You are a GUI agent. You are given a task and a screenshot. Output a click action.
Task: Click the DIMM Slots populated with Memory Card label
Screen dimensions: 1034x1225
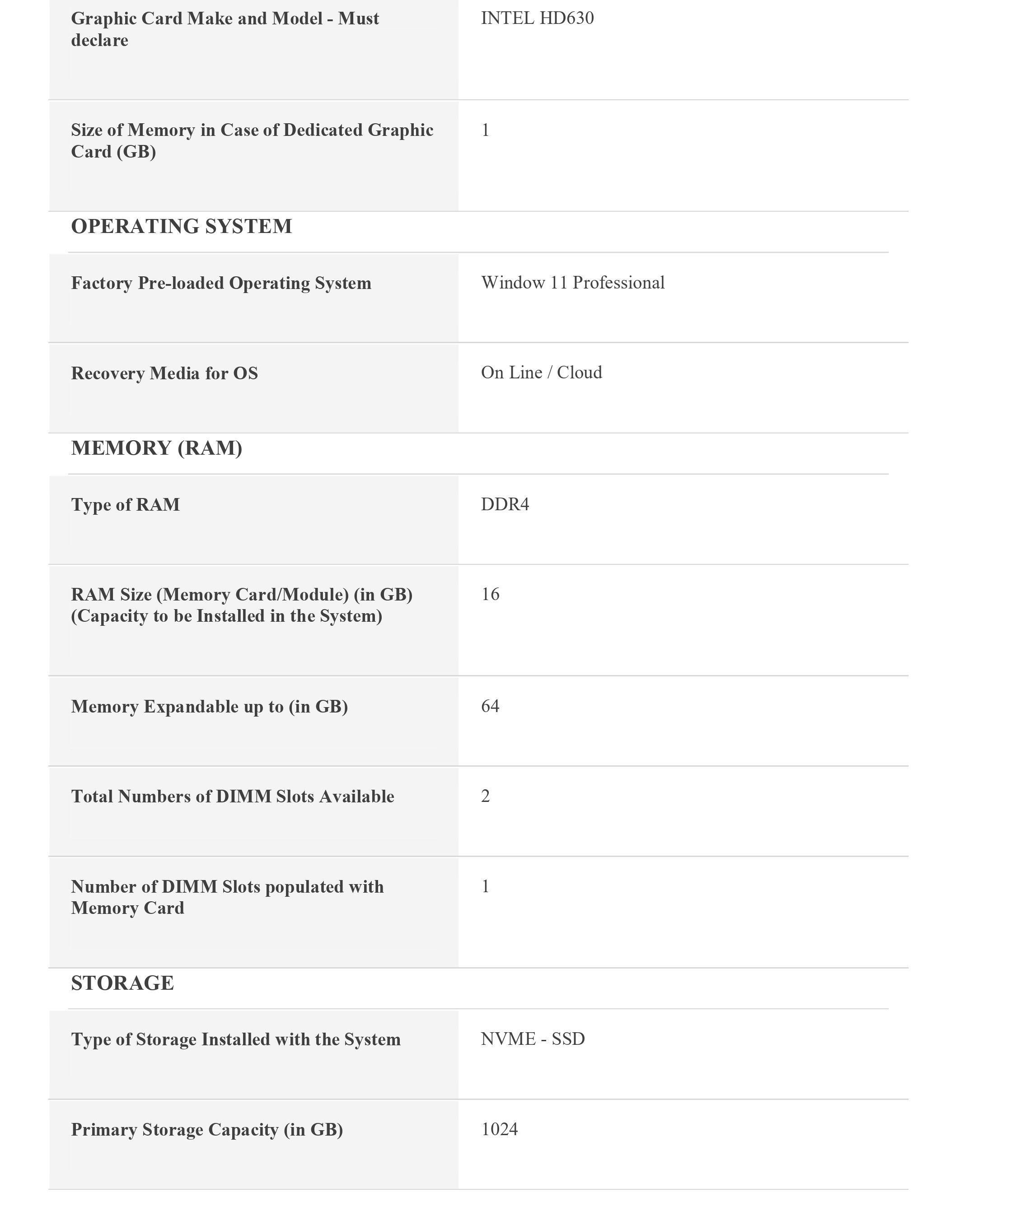[227, 897]
